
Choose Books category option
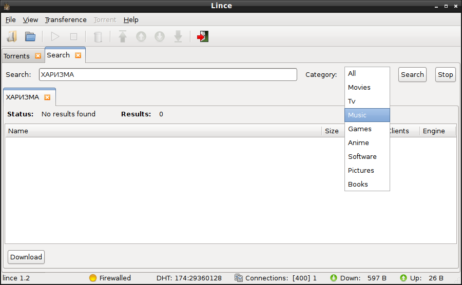tap(367, 184)
